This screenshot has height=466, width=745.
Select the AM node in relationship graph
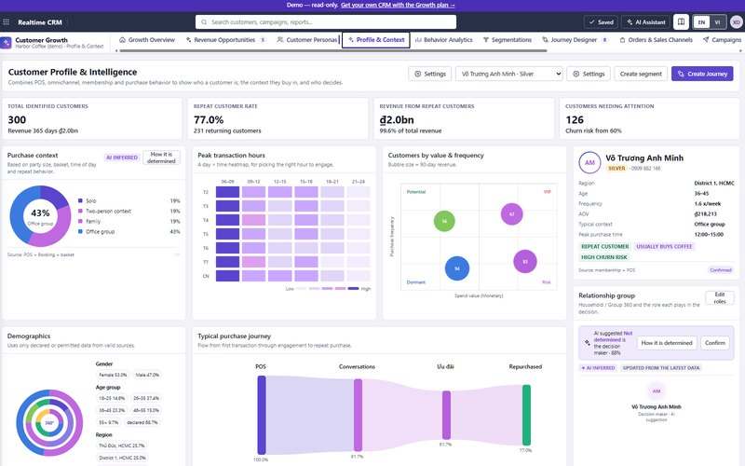(x=657, y=391)
